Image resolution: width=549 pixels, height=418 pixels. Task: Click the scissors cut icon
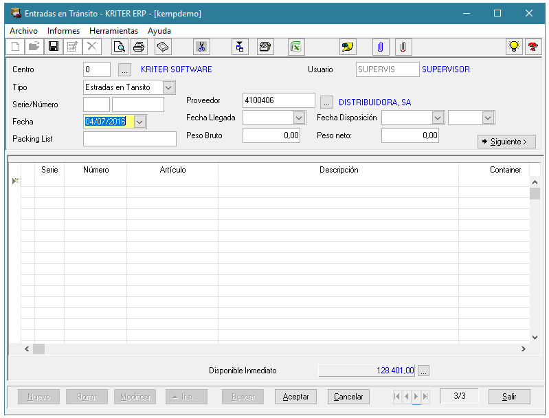click(x=201, y=47)
